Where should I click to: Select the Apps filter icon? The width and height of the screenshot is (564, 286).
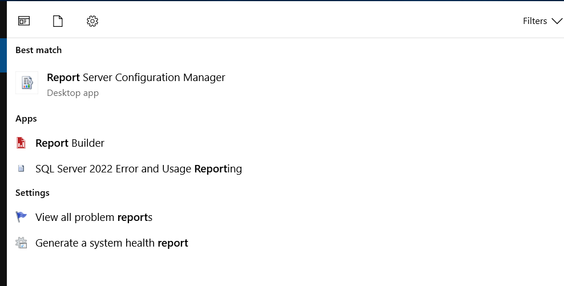[24, 21]
